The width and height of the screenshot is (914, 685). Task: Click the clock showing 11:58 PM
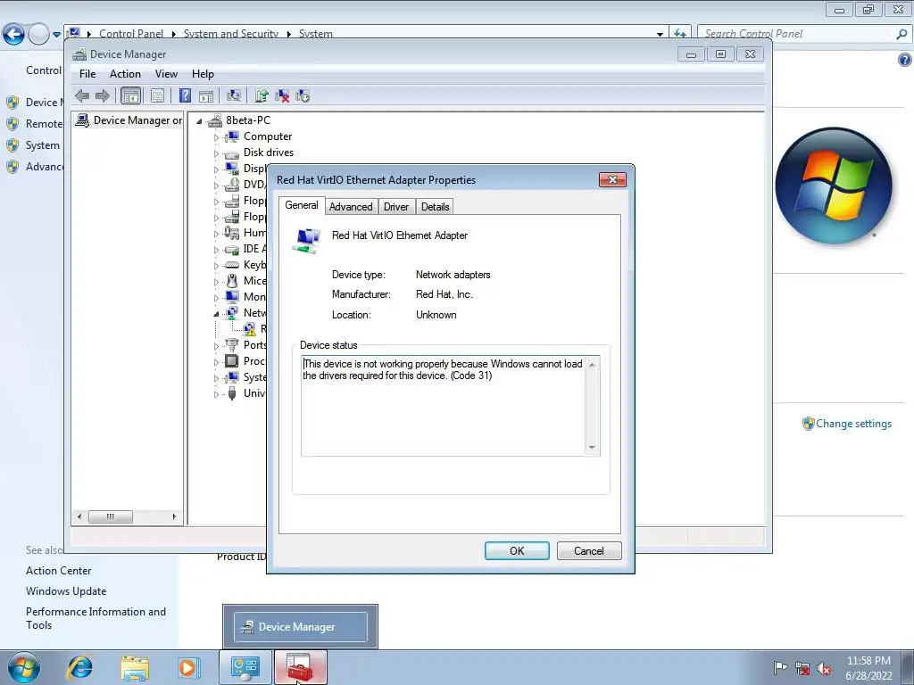868,661
